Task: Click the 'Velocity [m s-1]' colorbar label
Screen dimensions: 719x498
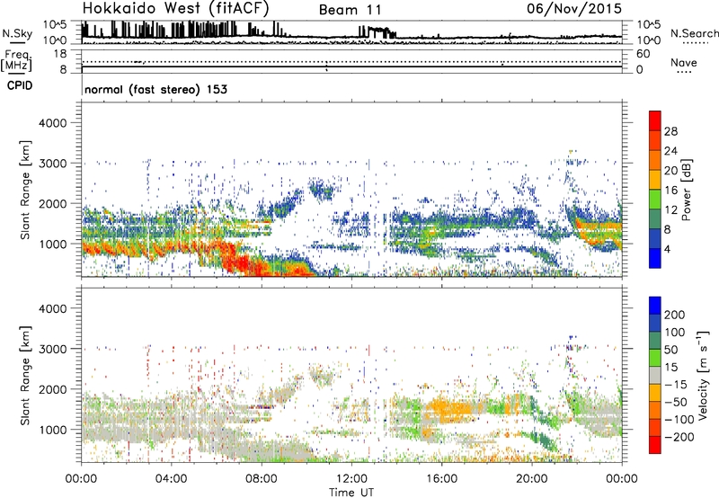Action: pos(703,375)
